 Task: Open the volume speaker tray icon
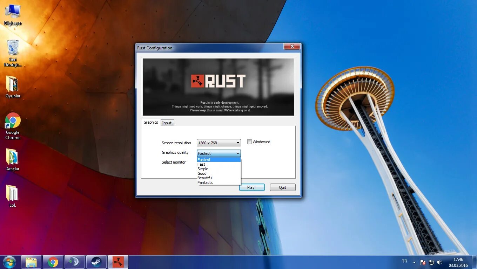[x=440, y=262]
